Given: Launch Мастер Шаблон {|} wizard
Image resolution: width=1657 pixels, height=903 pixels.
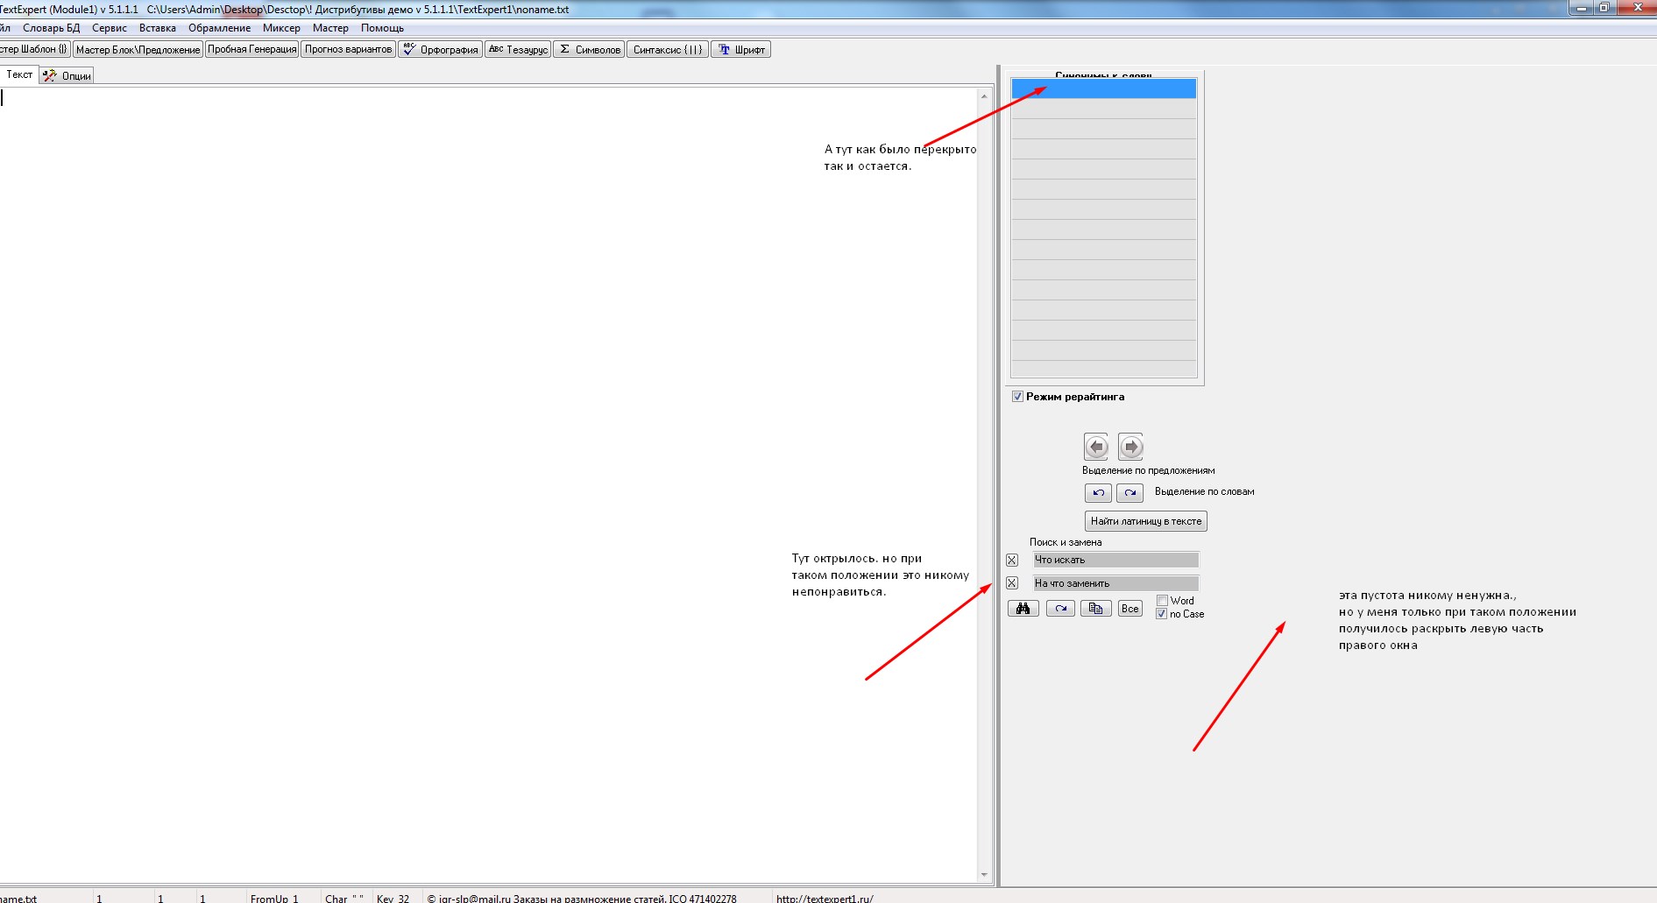Looking at the screenshot, I should coord(34,50).
